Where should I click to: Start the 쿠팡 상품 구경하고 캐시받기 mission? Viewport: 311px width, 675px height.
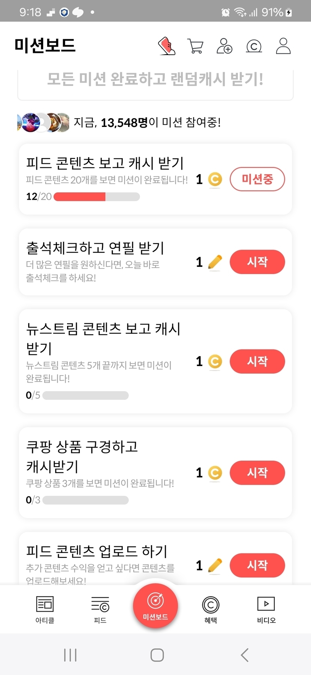257,472
